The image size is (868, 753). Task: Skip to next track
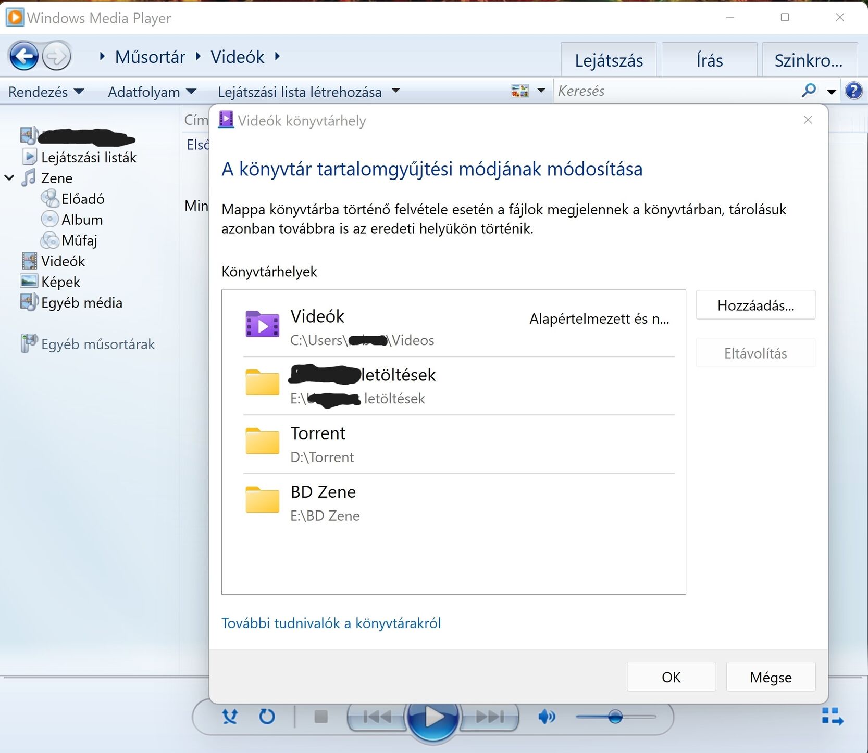coord(490,717)
